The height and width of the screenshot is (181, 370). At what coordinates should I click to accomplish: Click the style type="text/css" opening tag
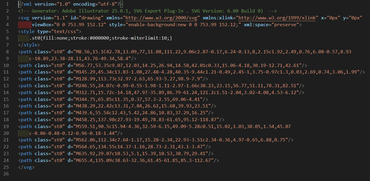49,32
